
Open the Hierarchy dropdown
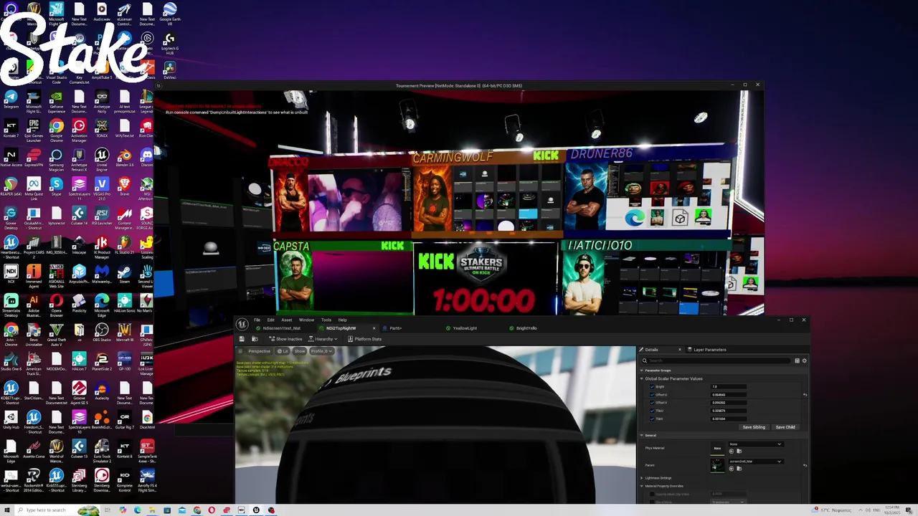point(323,339)
